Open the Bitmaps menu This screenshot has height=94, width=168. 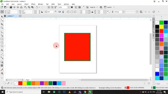click(41, 4)
